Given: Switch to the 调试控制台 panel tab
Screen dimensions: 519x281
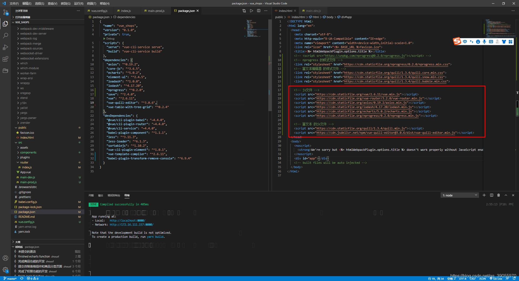Looking at the screenshot, I should (114, 195).
